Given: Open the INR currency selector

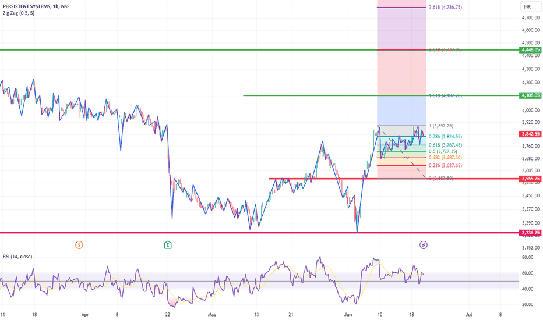Looking at the screenshot, I should coord(530,7).
